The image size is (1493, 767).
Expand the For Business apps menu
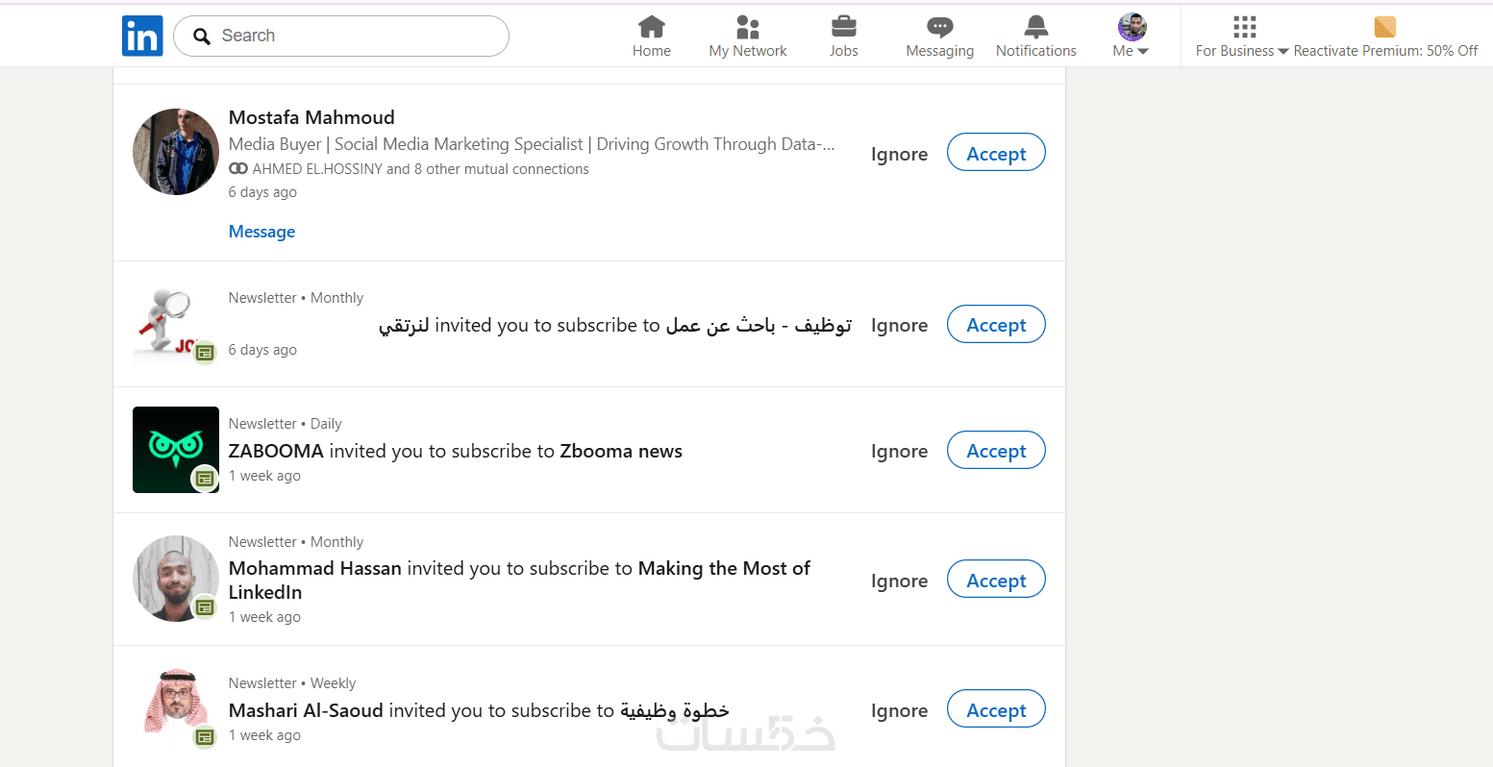1242,37
